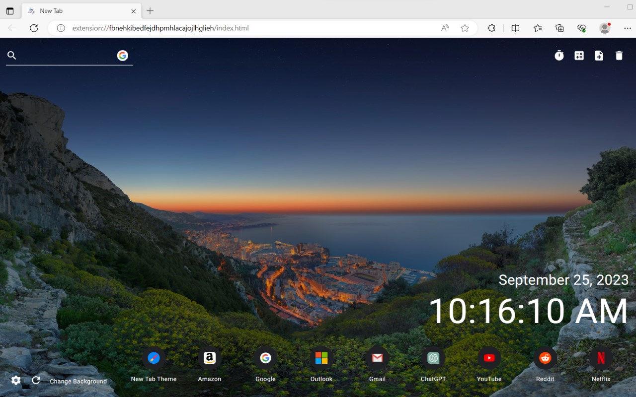The height and width of the screenshot is (397, 636).
Task: Add this page to favorites star
Action: (465, 28)
